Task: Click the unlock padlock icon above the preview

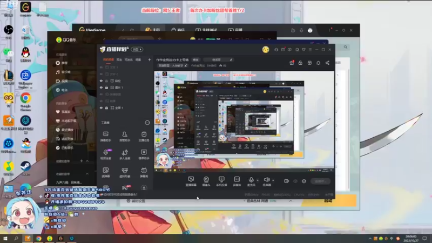Action: (x=300, y=63)
